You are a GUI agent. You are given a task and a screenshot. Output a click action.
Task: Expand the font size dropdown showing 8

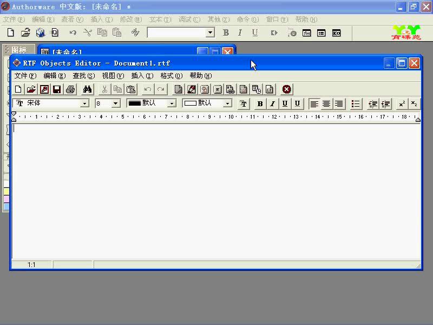[x=116, y=103]
